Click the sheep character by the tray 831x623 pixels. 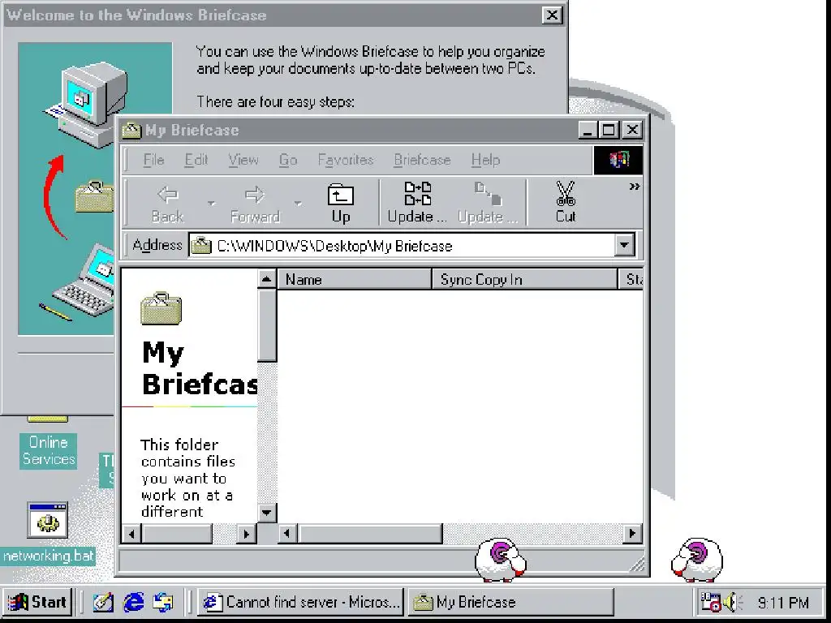[x=697, y=560]
